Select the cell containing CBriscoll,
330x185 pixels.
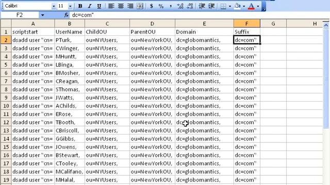click(70, 131)
